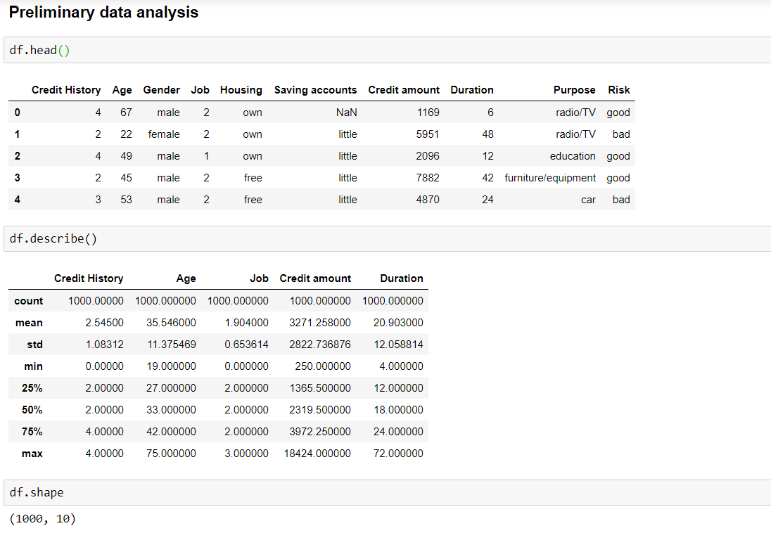Select the education purpose cell

pos(573,156)
